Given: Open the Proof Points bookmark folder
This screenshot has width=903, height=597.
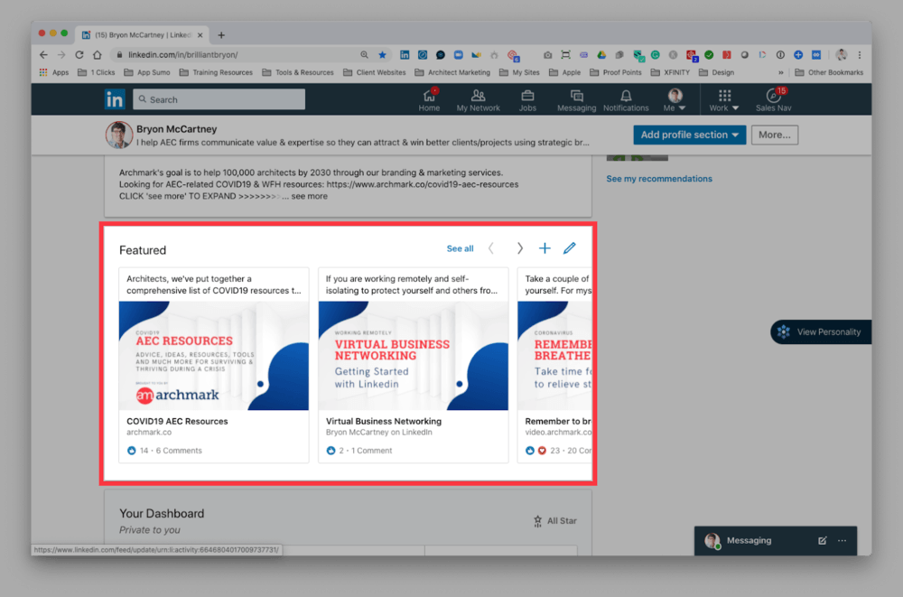Looking at the screenshot, I should pyautogui.click(x=616, y=72).
